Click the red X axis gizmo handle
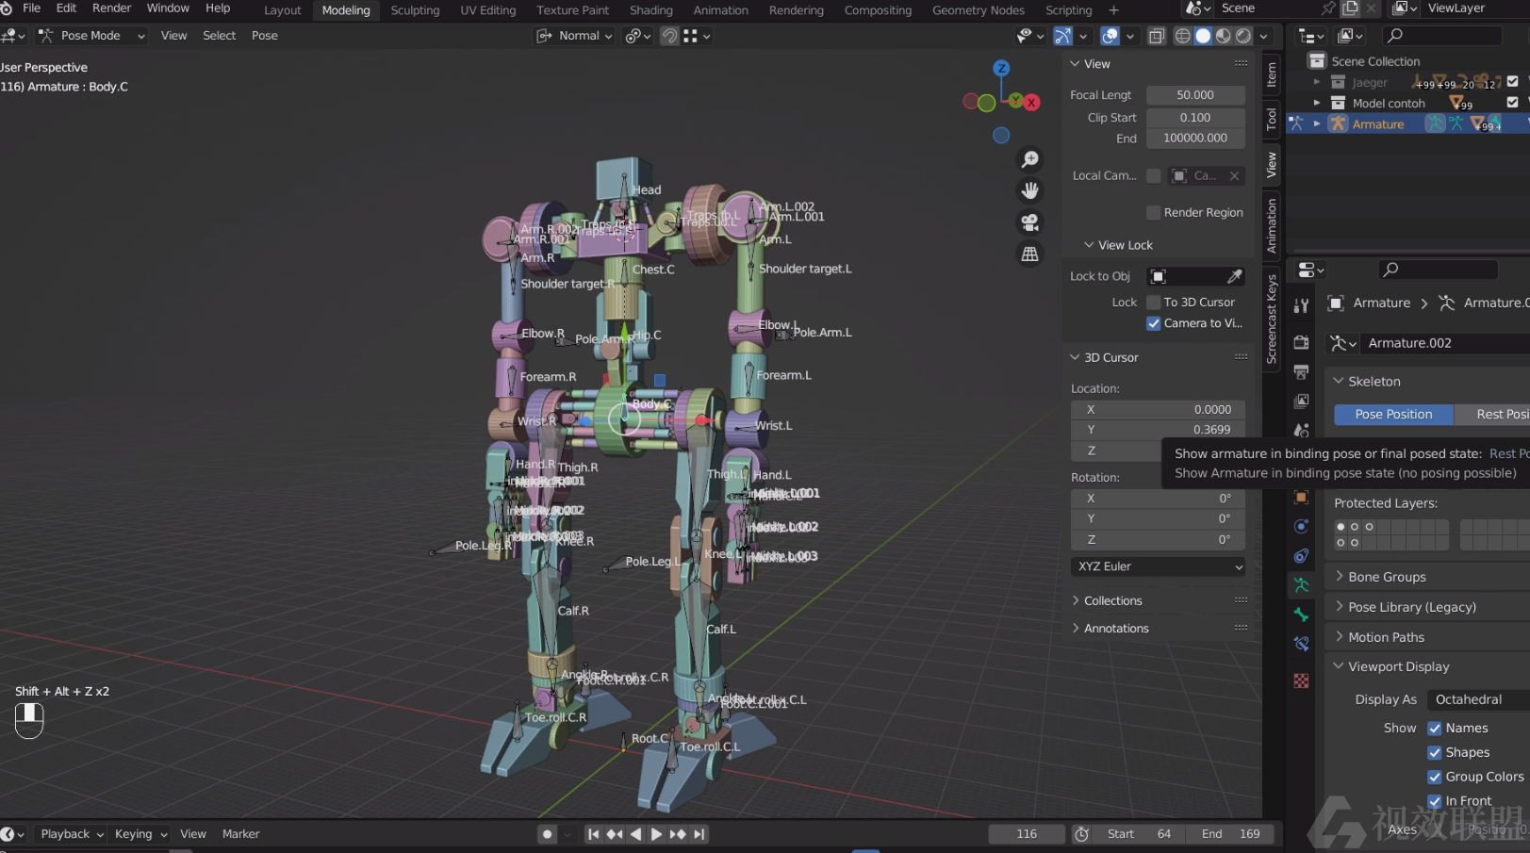 click(1031, 102)
